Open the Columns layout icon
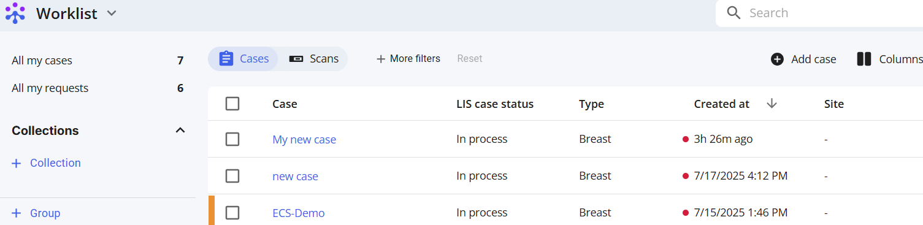923x225 pixels. click(864, 59)
